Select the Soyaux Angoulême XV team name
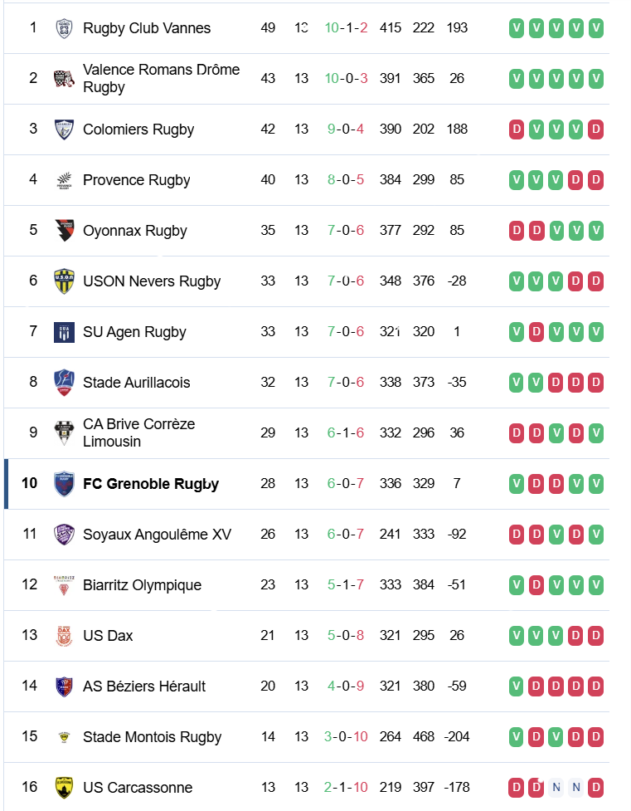The image size is (631, 811). 157,535
